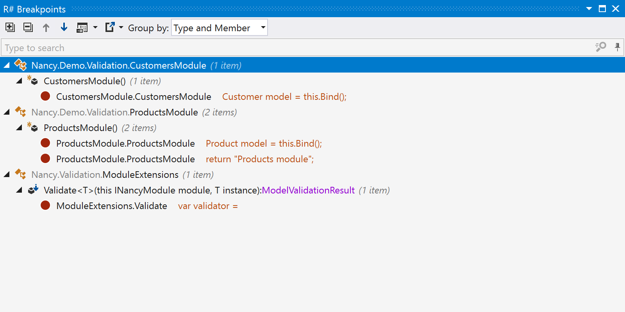The image size is (625, 312).
Task: Select the Validate<T>(this INancyModule module) row
Action: (312, 190)
